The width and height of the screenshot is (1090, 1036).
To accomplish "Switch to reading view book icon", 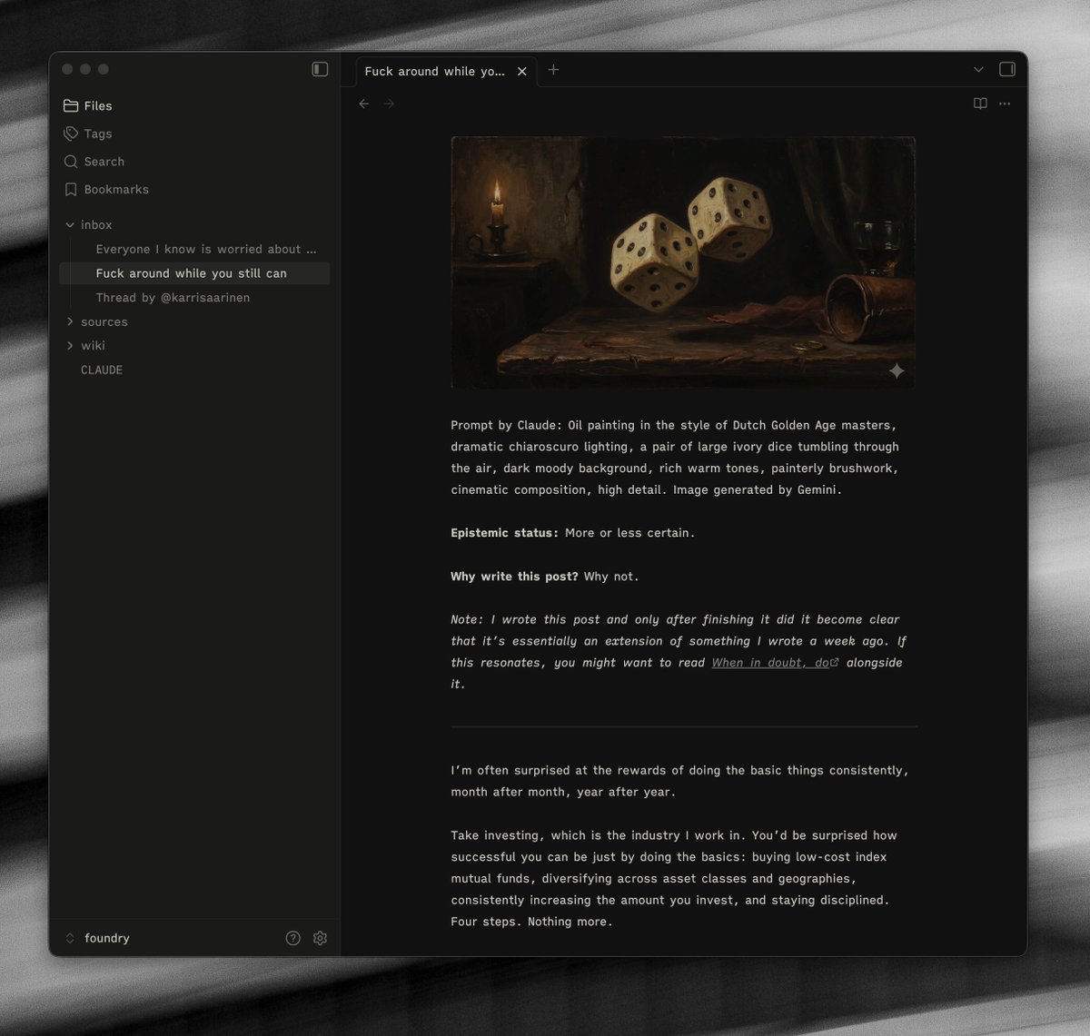I will pos(980,104).
